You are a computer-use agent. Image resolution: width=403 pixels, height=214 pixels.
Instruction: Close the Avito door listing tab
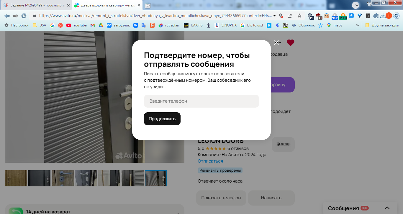click(139, 5)
